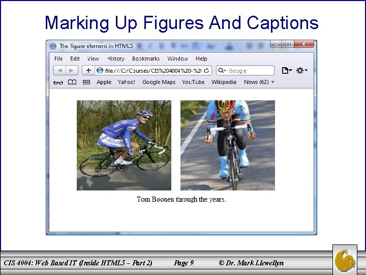
Task: Open the History menu
Action: click(x=115, y=59)
